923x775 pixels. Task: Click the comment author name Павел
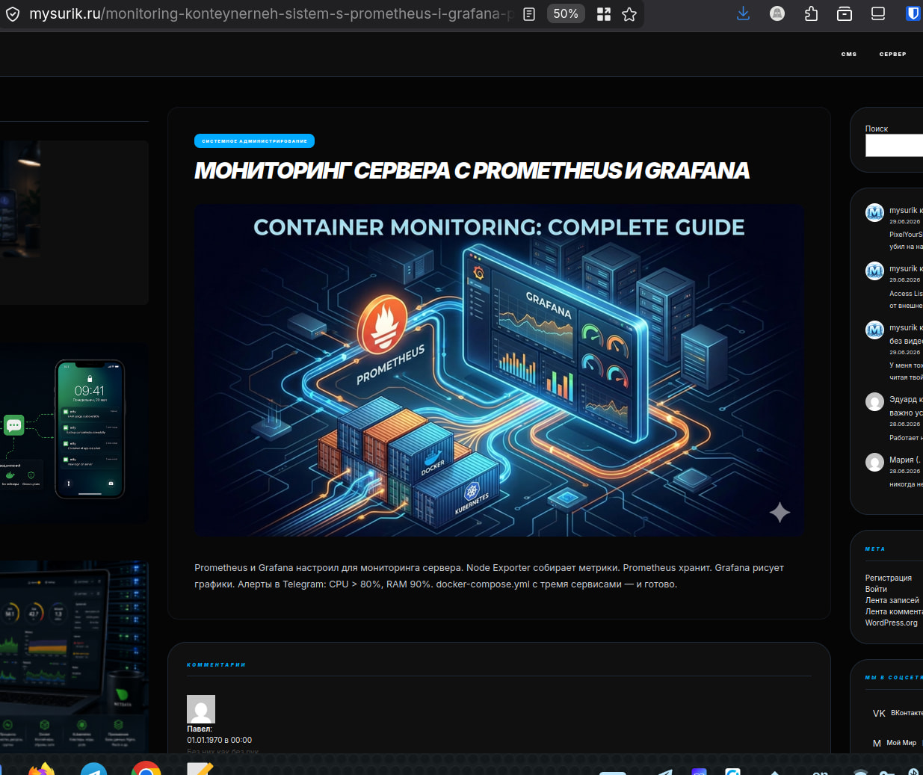(200, 729)
